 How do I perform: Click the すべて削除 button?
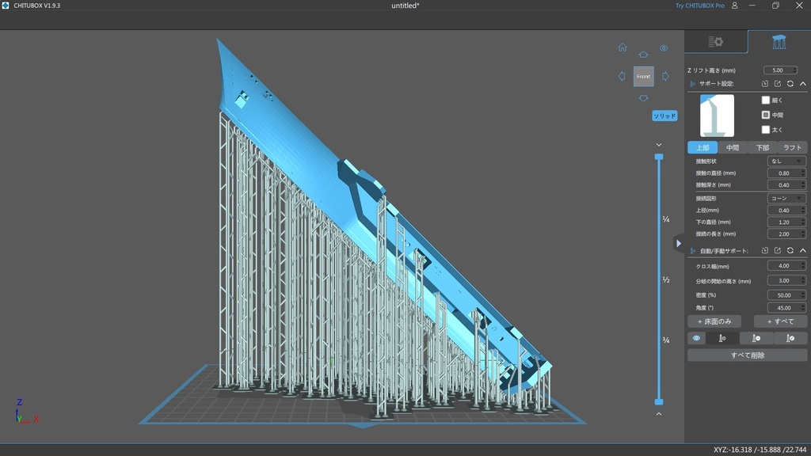(748, 355)
